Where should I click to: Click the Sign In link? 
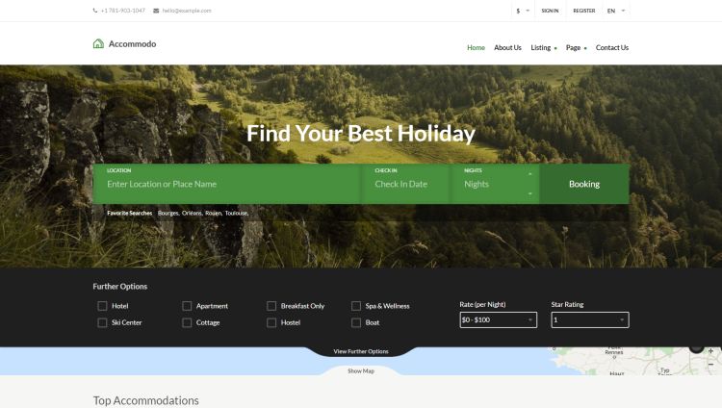(x=550, y=11)
